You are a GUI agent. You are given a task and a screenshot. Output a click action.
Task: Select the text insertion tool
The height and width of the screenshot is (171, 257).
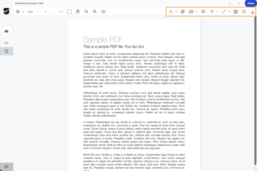coord(212,12)
